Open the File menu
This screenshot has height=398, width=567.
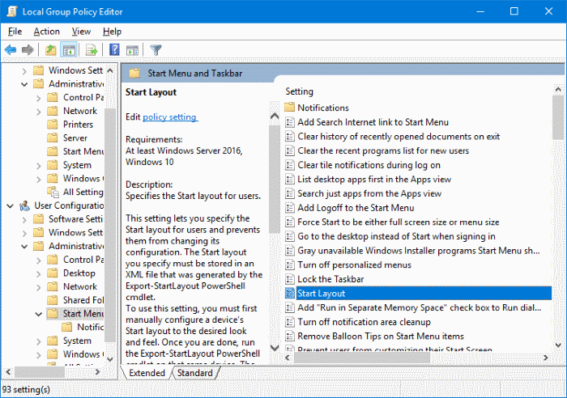coord(15,32)
